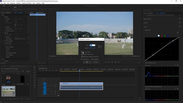The width and height of the screenshot is (183, 103).
Task: Go to the Home screen icon
Action: [x=4, y=6]
